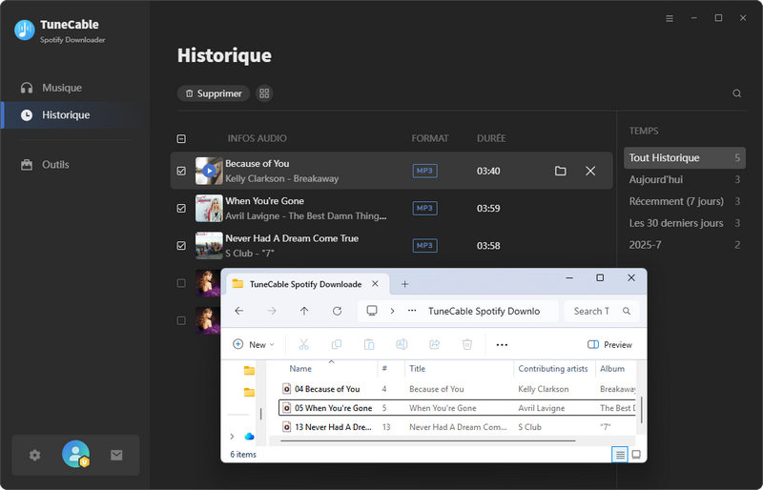The width and height of the screenshot is (763, 490).
Task: Go to the Musique section
Action: tap(61, 88)
